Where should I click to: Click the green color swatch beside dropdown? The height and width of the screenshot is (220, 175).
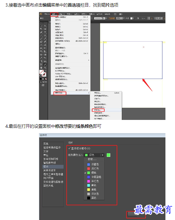(108, 155)
